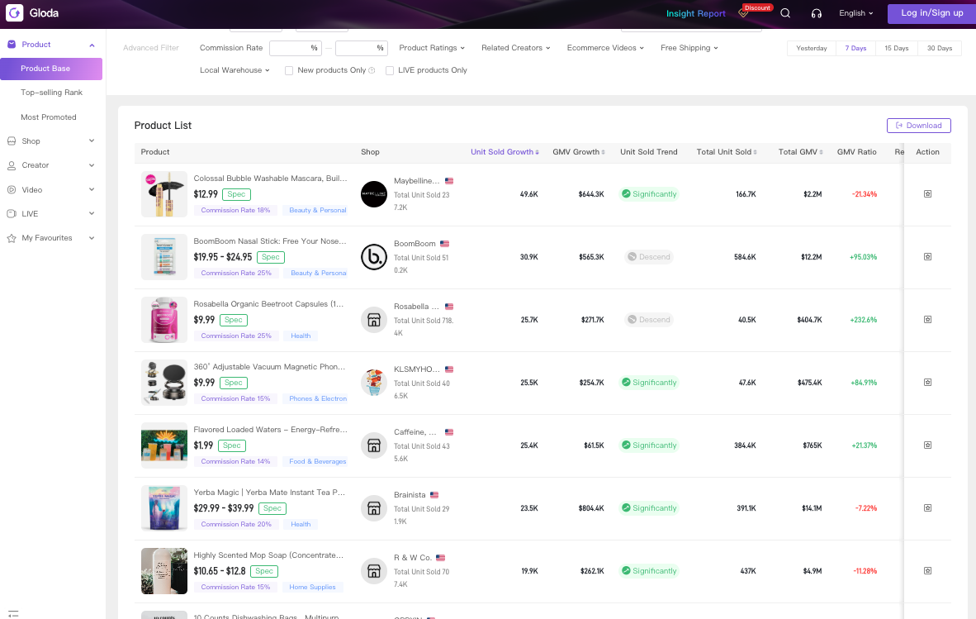
Task: Click Commission Rate 18% tag
Action: 235,211
